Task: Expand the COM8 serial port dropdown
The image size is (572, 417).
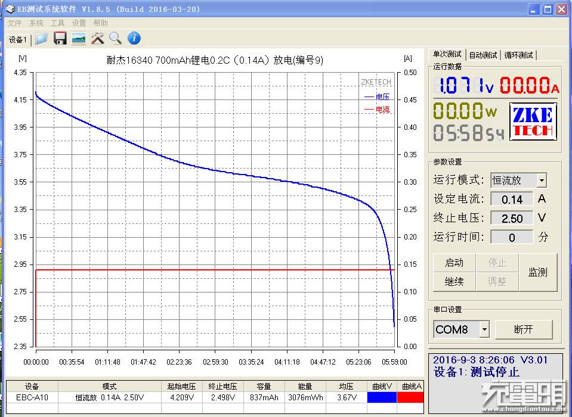Action: [484, 329]
